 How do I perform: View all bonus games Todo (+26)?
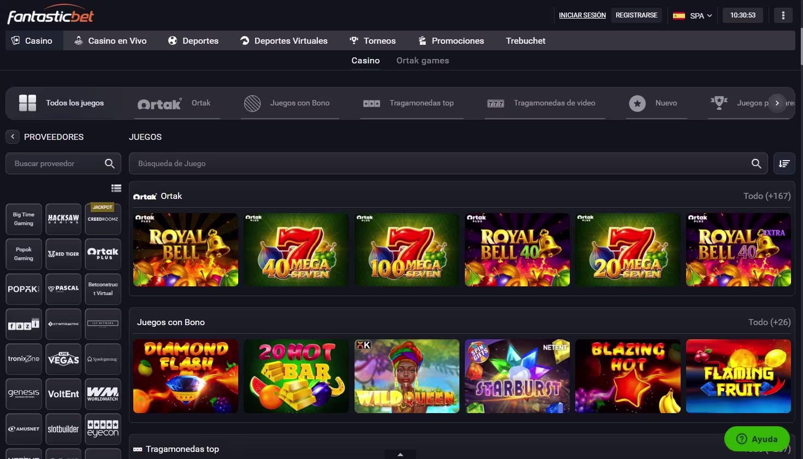769,322
